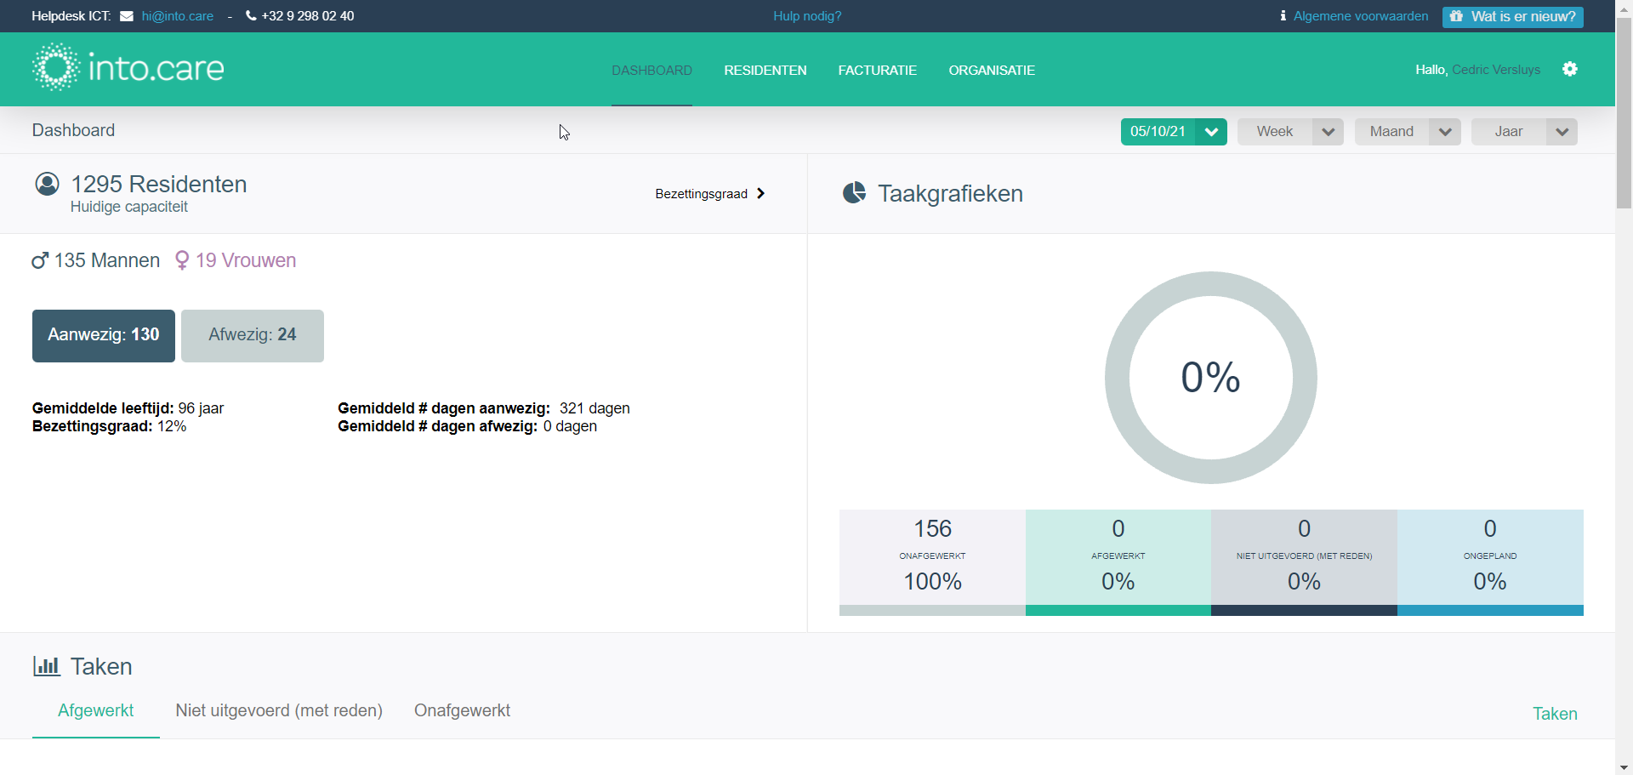The image size is (1633, 775).
Task: Select the Week period button
Action: point(1274,132)
